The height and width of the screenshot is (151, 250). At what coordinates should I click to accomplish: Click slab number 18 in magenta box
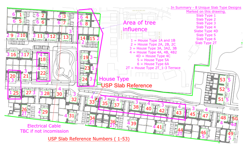pyautogui.click(x=43, y=60)
